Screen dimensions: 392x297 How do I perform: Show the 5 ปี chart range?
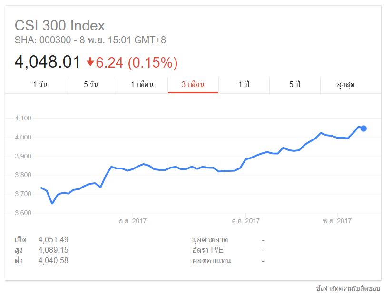tap(294, 85)
